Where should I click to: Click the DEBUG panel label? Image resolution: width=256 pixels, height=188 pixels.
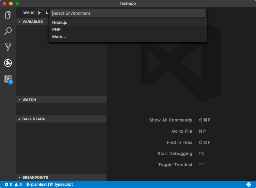pos(28,13)
